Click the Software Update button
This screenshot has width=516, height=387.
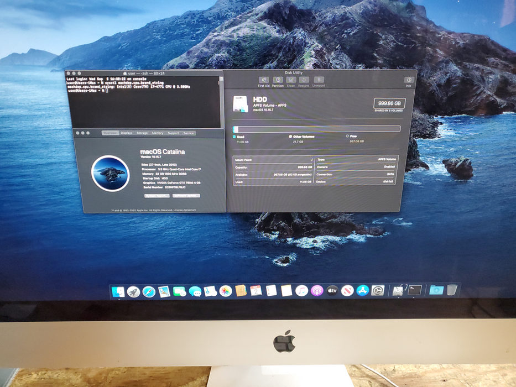[186, 196]
